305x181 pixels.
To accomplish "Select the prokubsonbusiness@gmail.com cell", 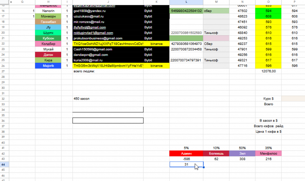I will point(108,38).
